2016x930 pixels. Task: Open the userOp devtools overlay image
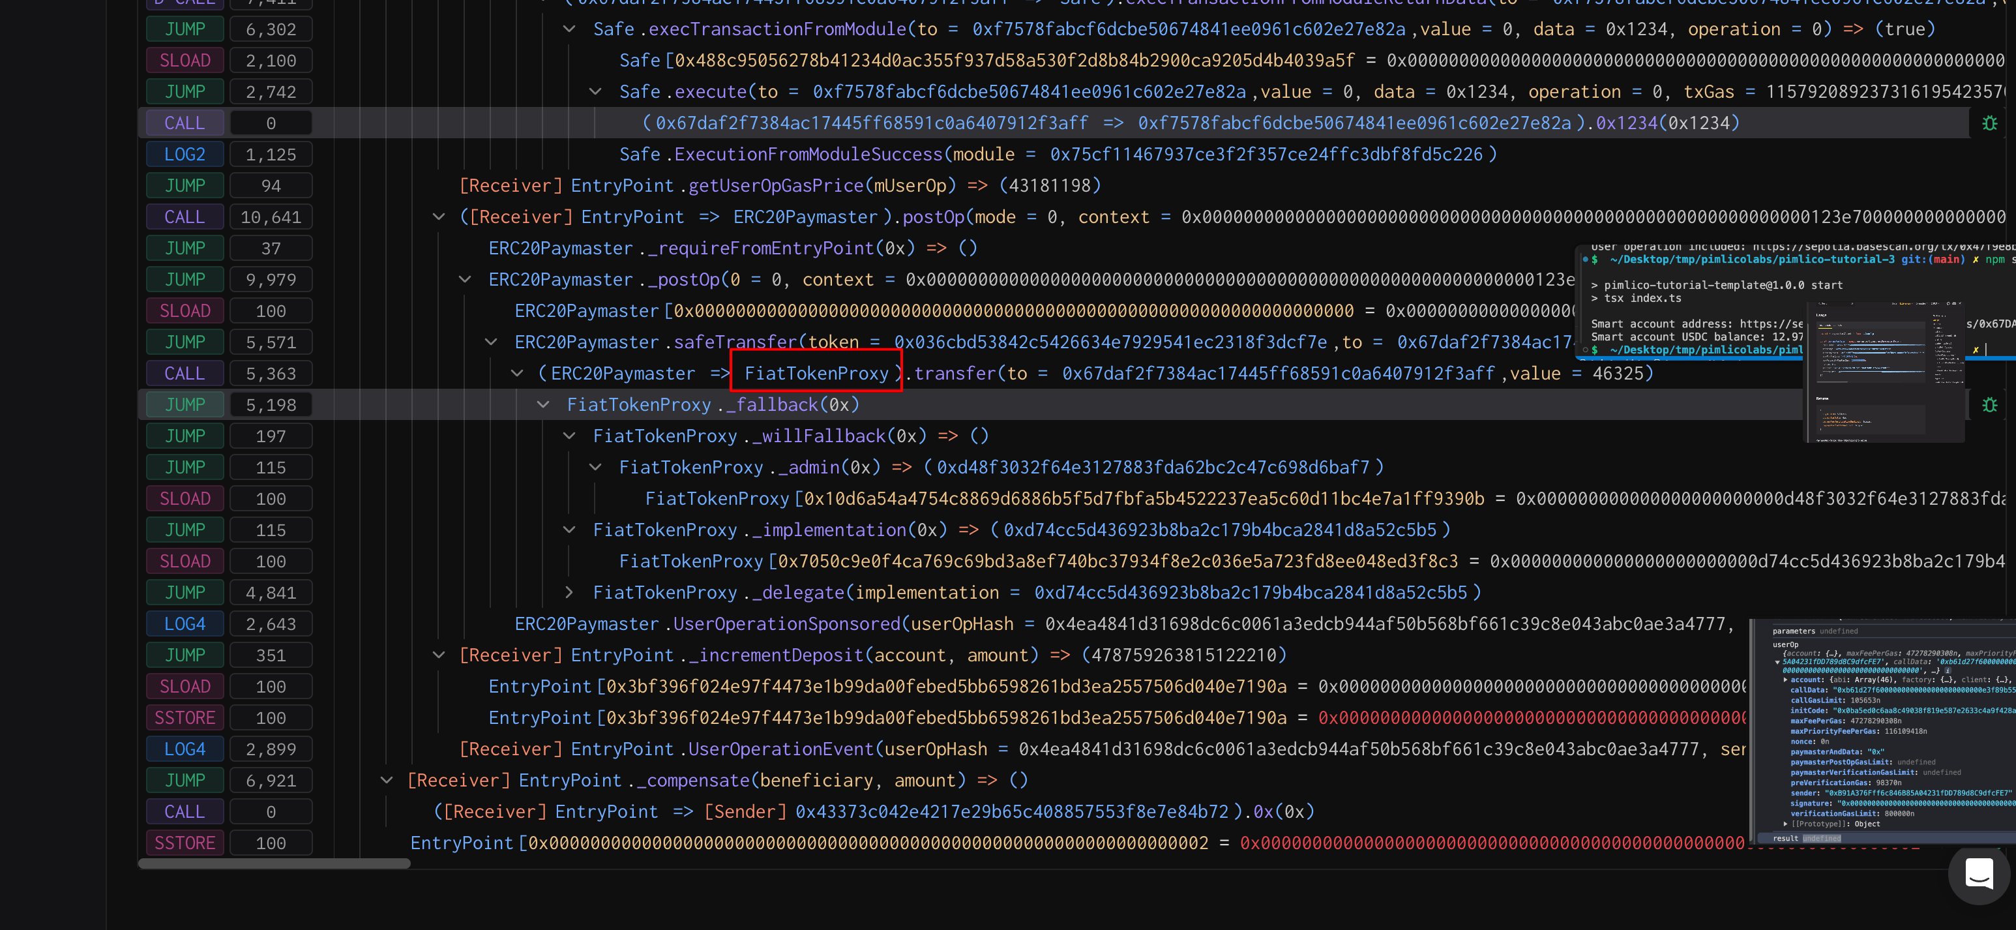[x=1882, y=731]
